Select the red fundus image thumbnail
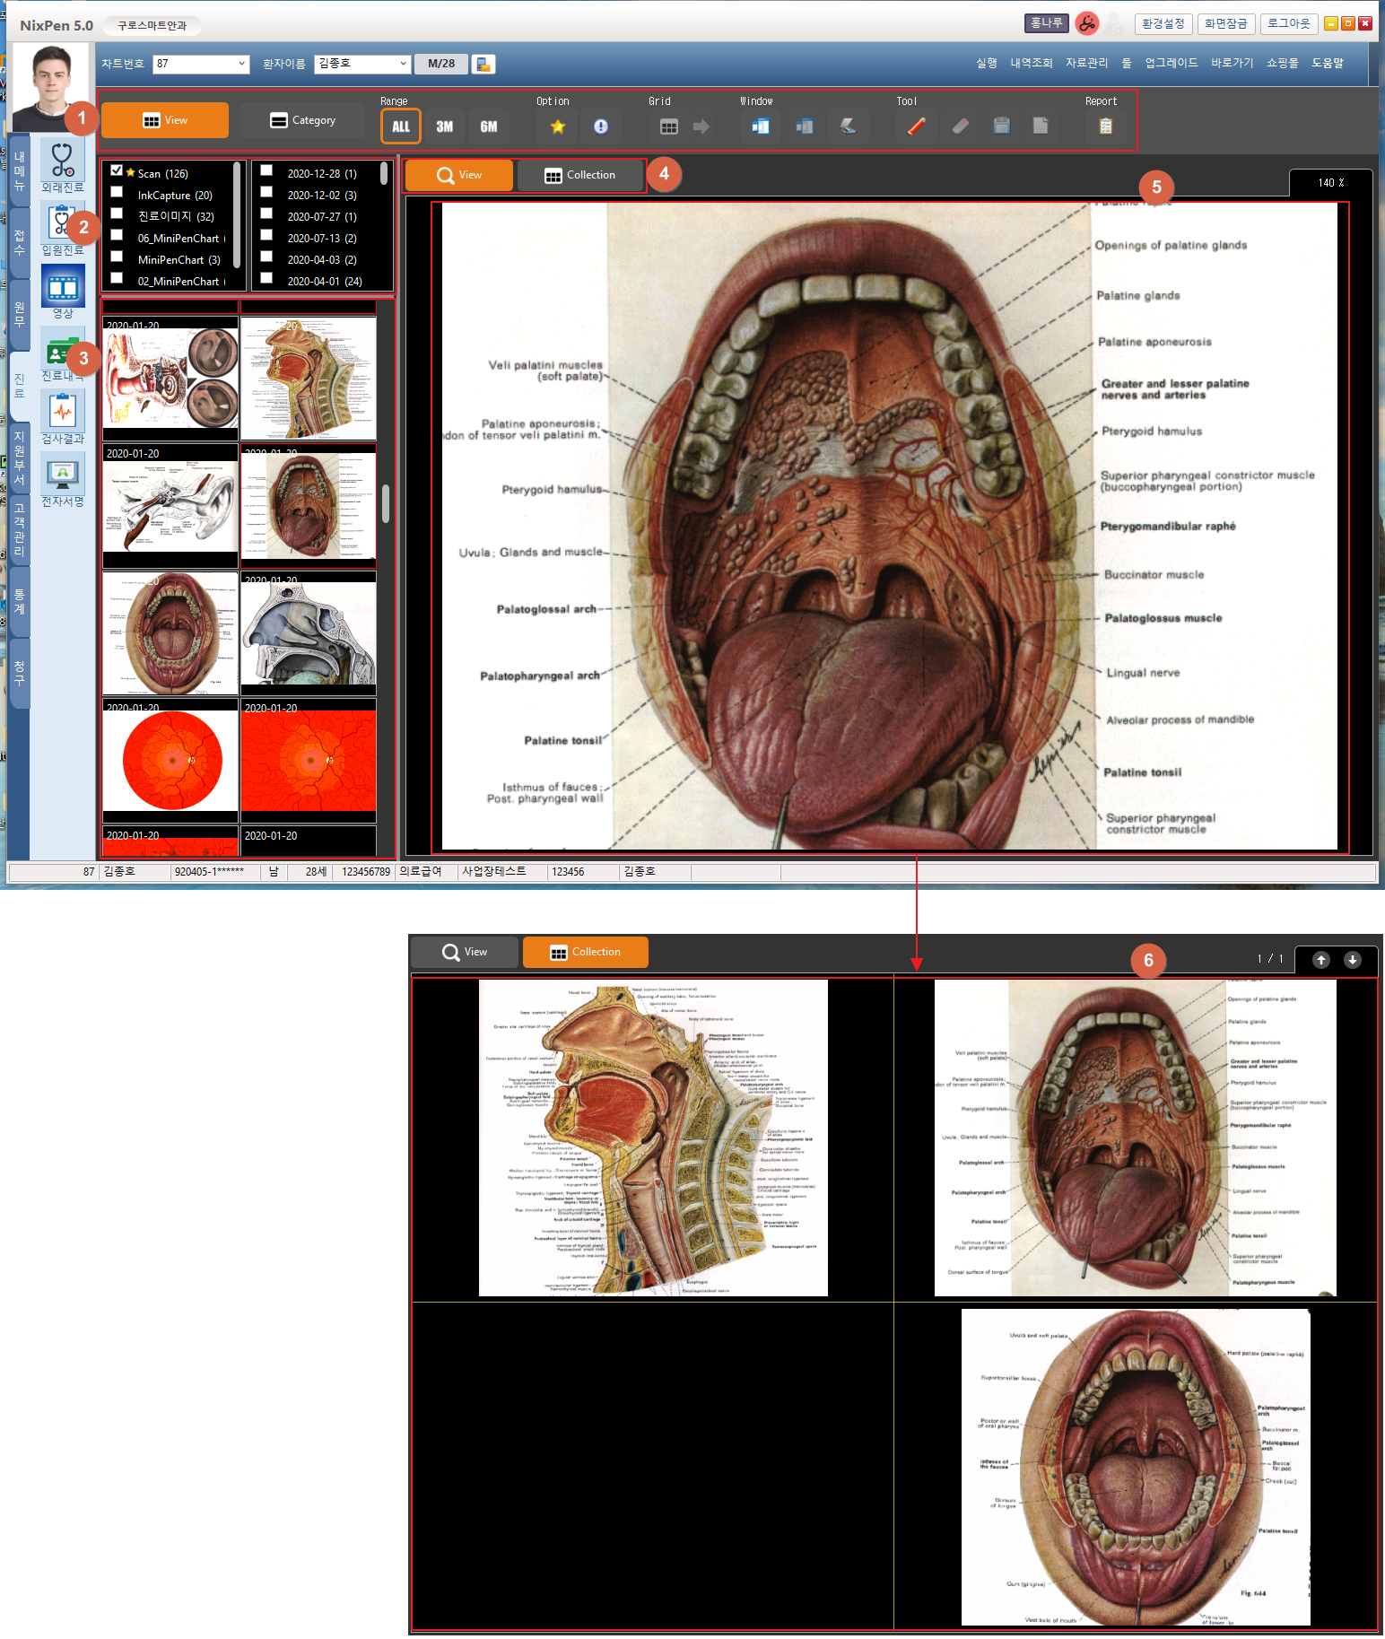 tap(170, 761)
